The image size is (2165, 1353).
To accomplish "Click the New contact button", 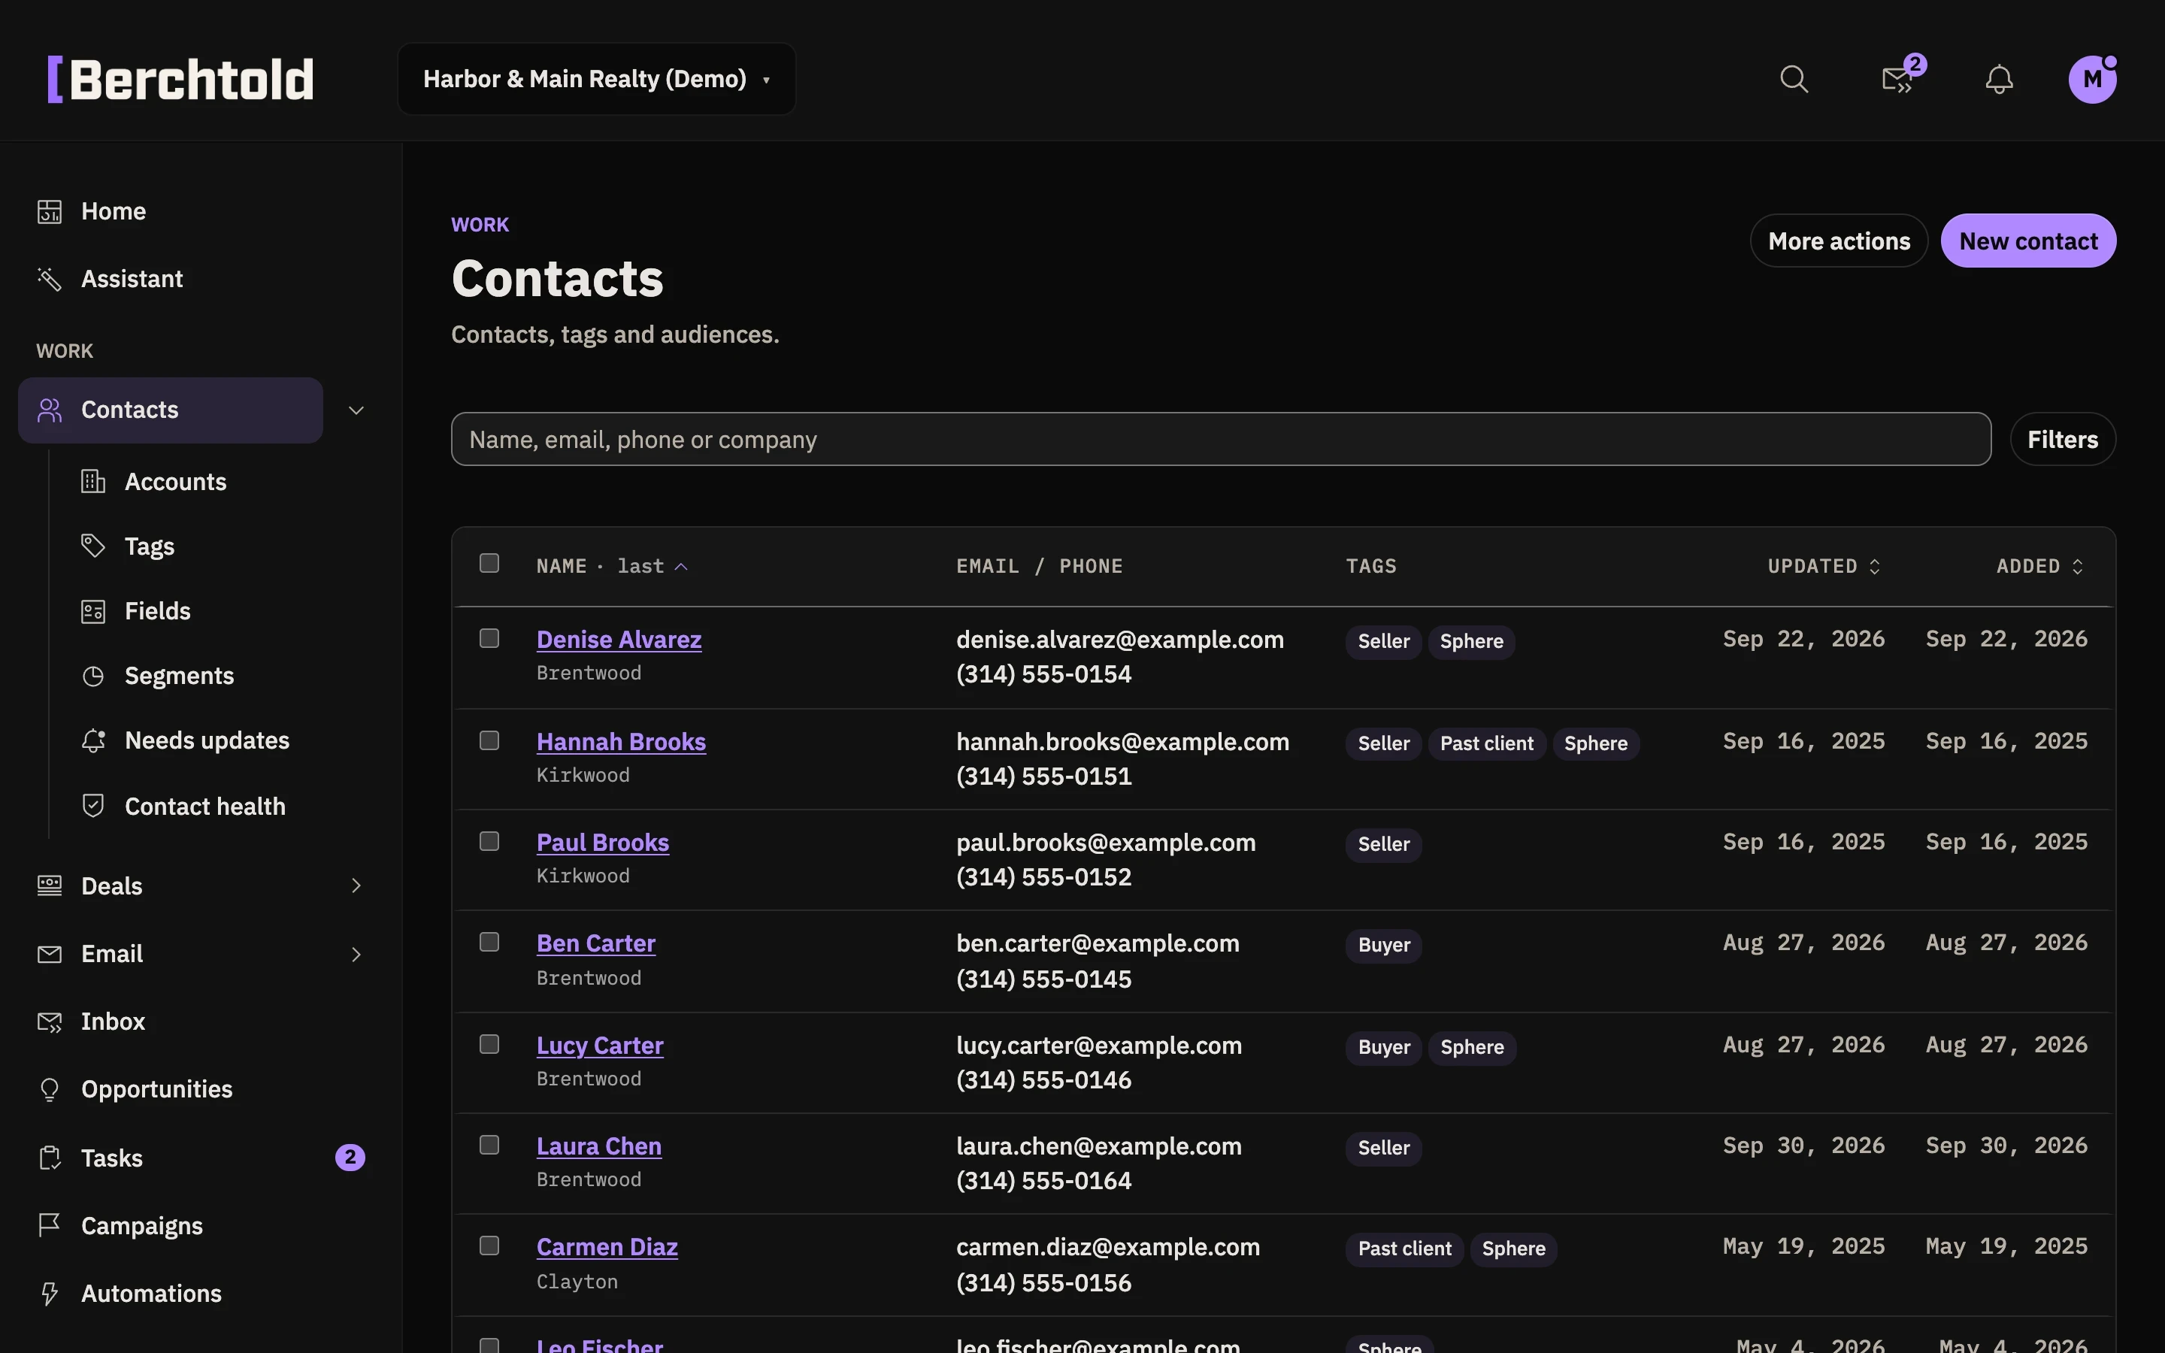I will (x=2028, y=241).
